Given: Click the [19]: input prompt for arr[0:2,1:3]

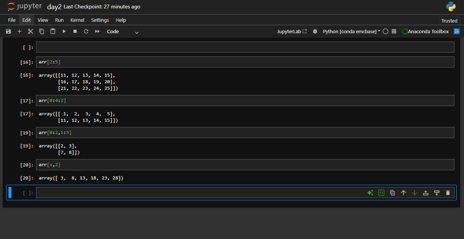Looking at the screenshot, I should point(27,133).
